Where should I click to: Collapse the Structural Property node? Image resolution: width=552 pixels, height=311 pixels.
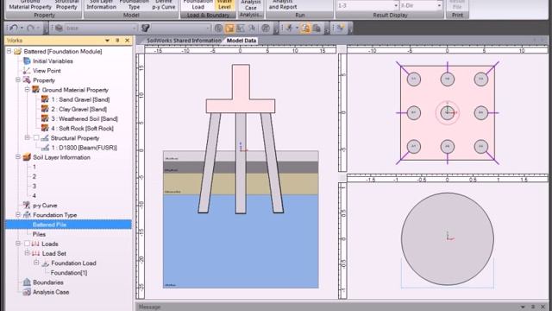coord(27,137)
